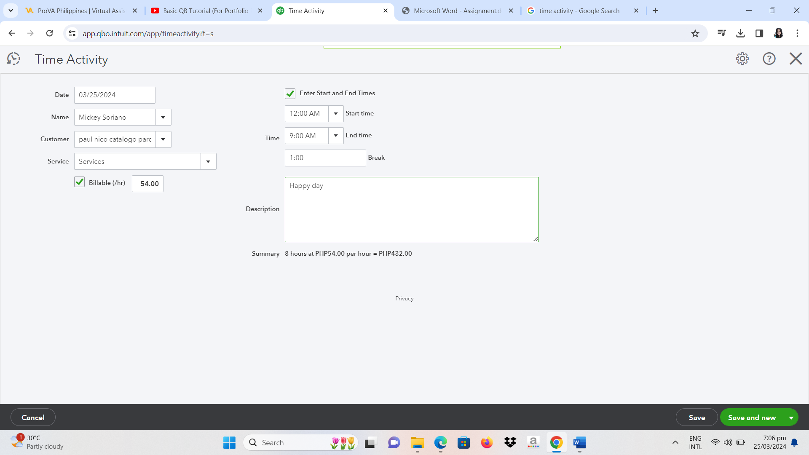Click the Save button
This screenshot has width=809, height=455.
[696, 418]
